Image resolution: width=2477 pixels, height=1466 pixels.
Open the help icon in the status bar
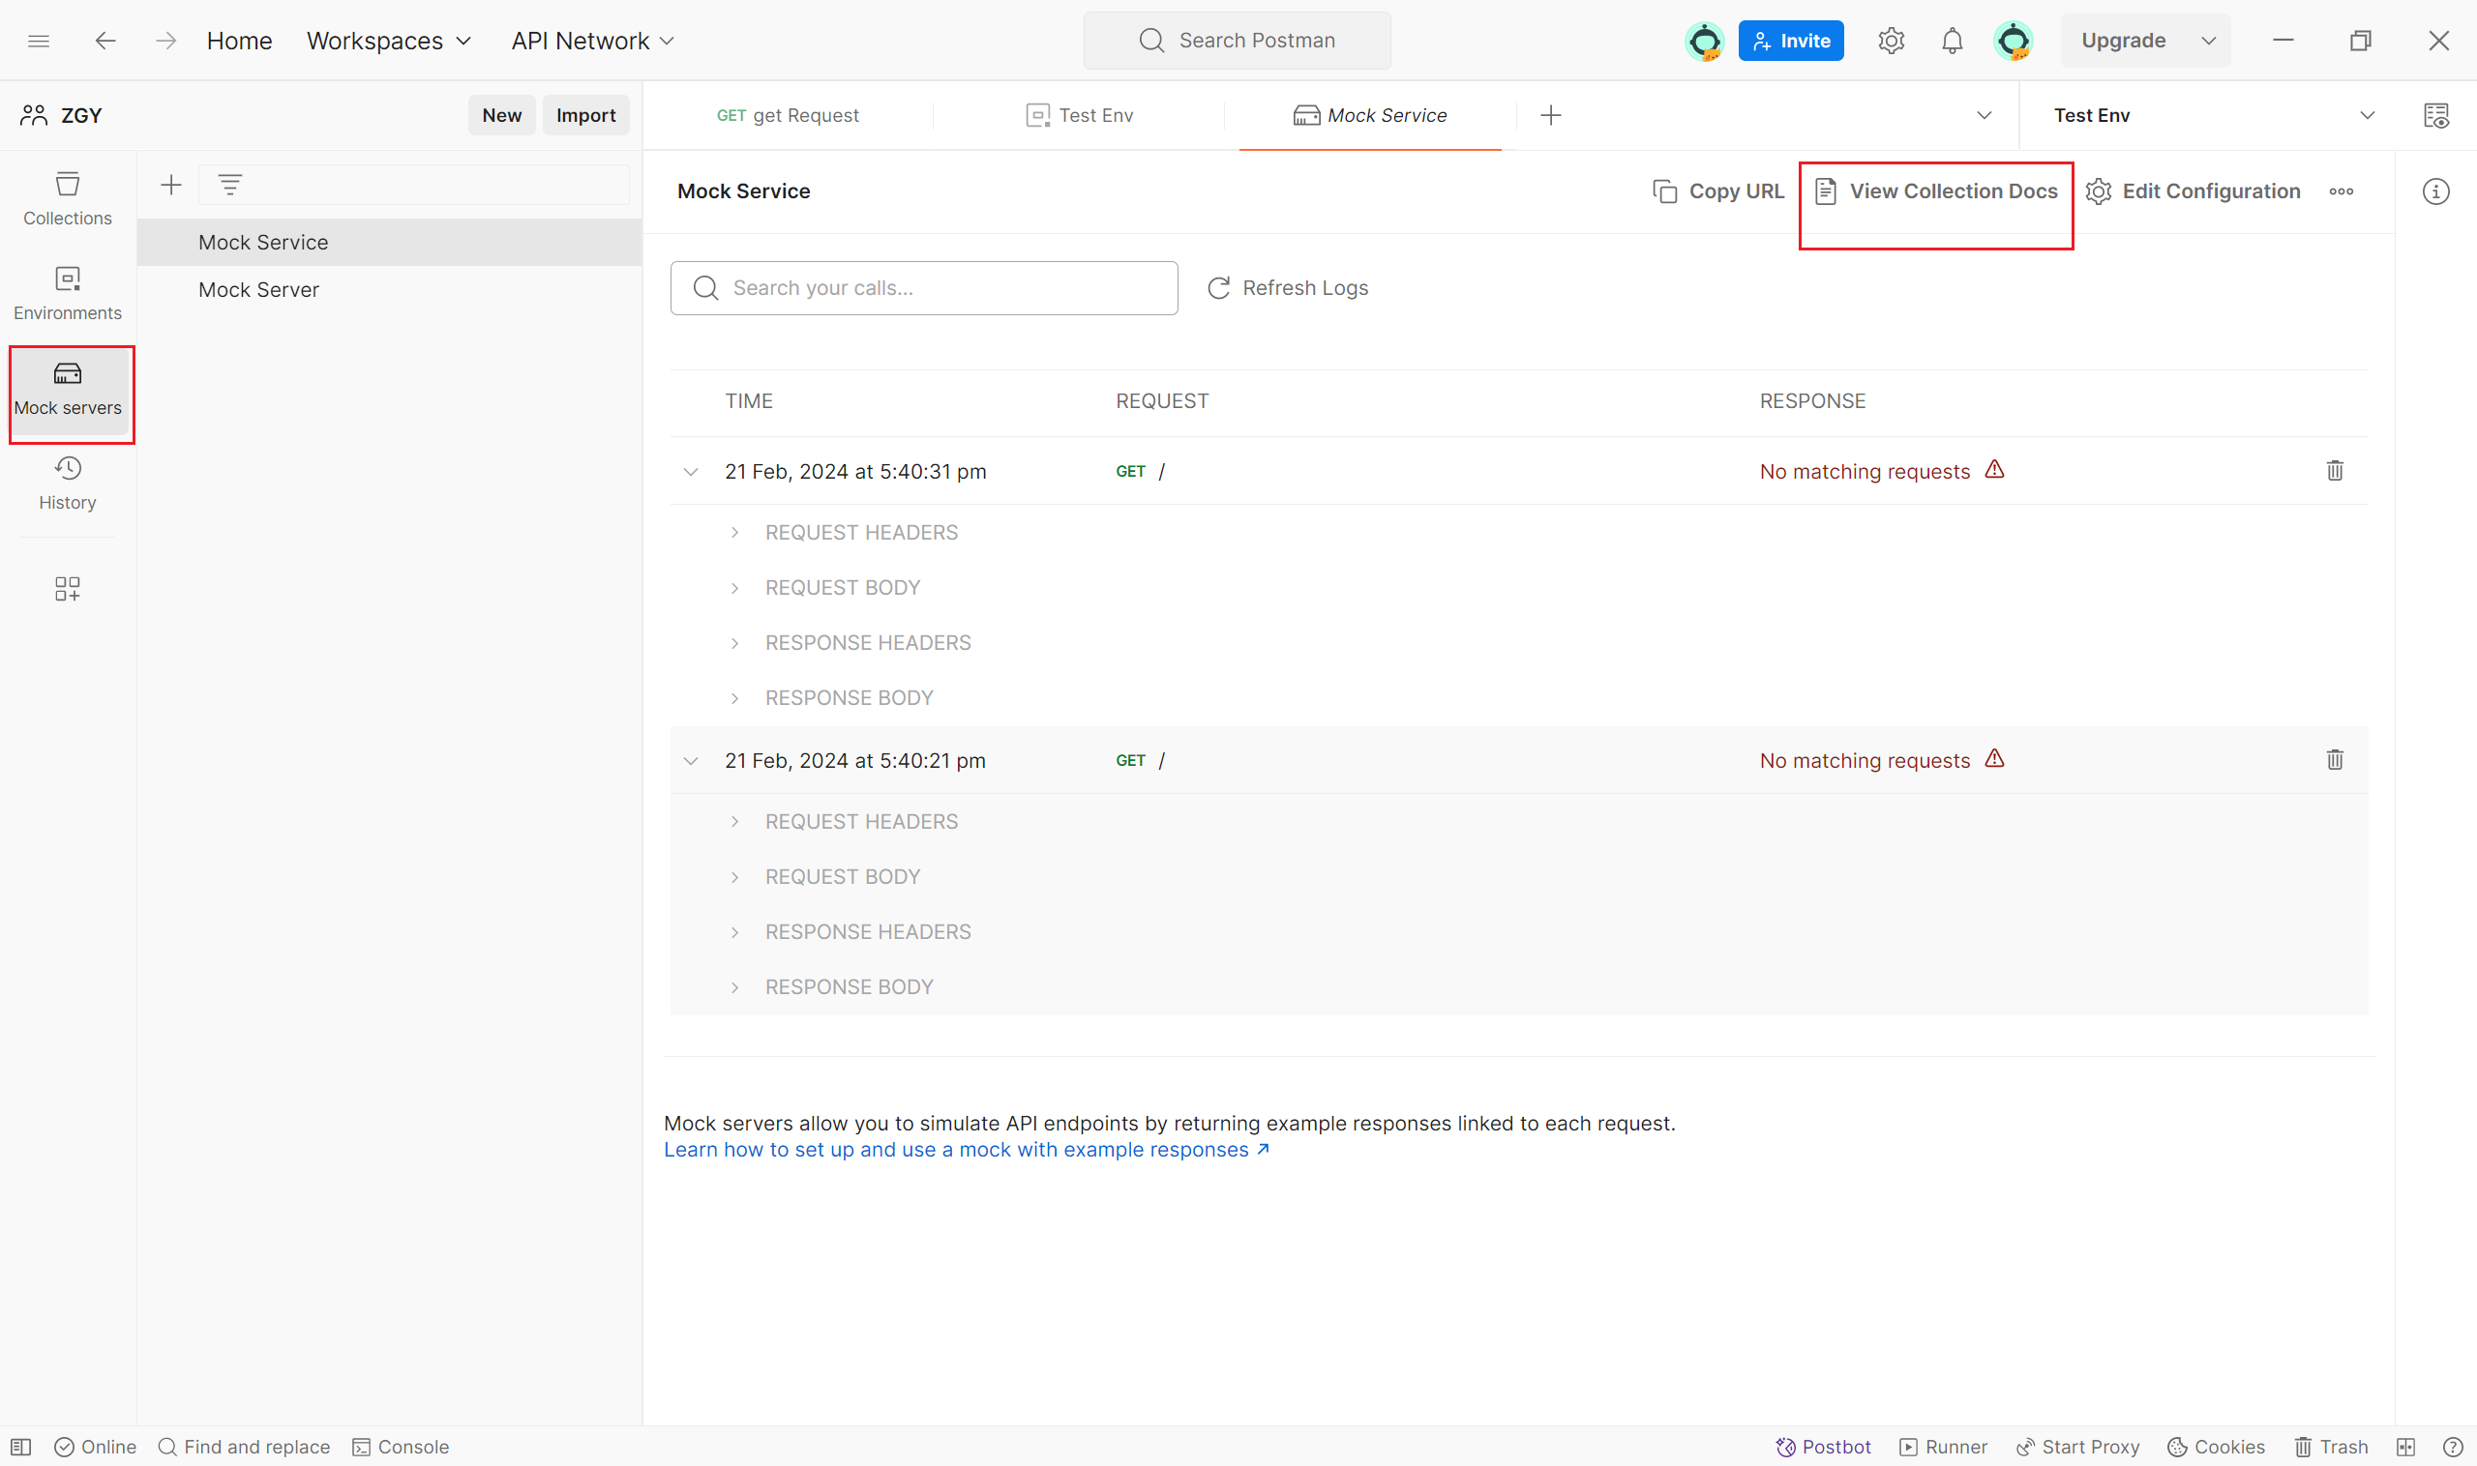2452,1447
